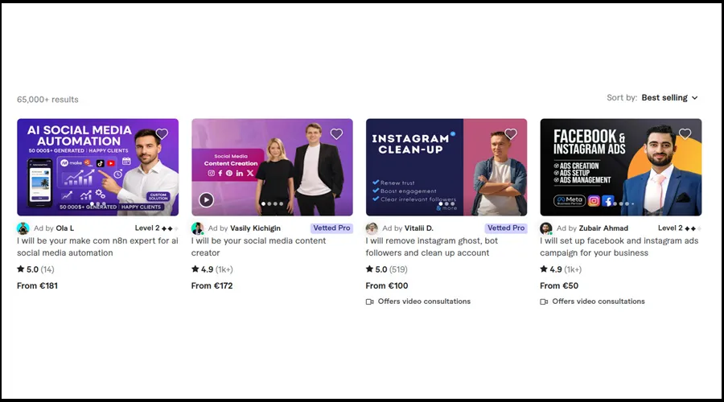Image resolution: width=724 pixels, height=402 pixels.
Task: Play the Social Media Content Creation video
Action: point(206,200)
